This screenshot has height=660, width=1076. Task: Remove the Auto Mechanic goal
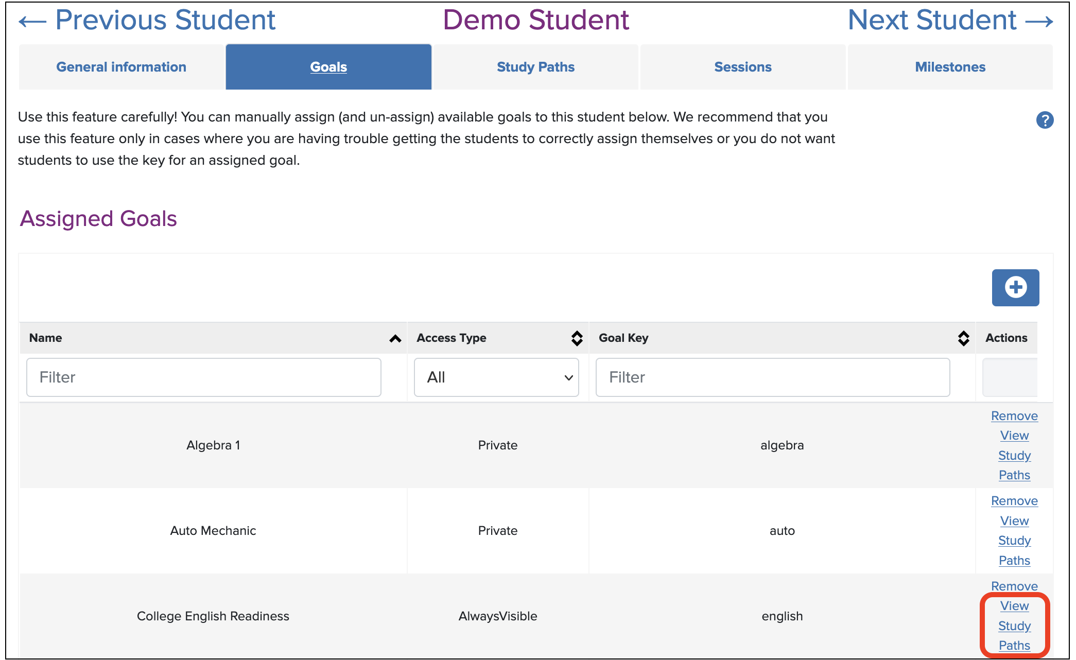[1014, 501]
